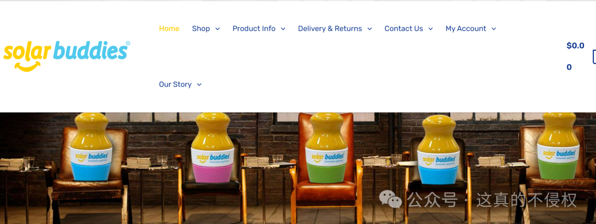Click the pink-bottomed applicator bottle
Viewport: 596px width, 224px height.
[212, 147]
